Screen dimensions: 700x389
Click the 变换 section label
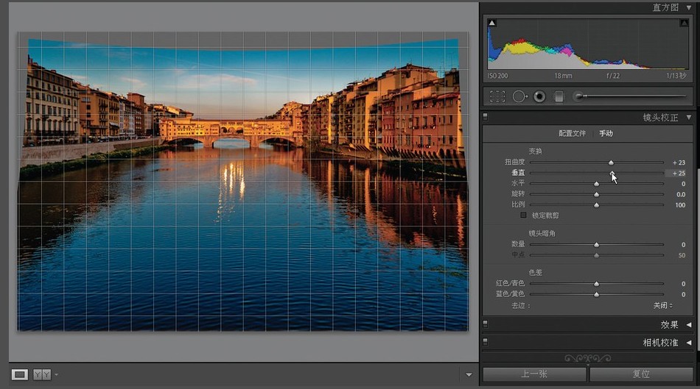535,151
